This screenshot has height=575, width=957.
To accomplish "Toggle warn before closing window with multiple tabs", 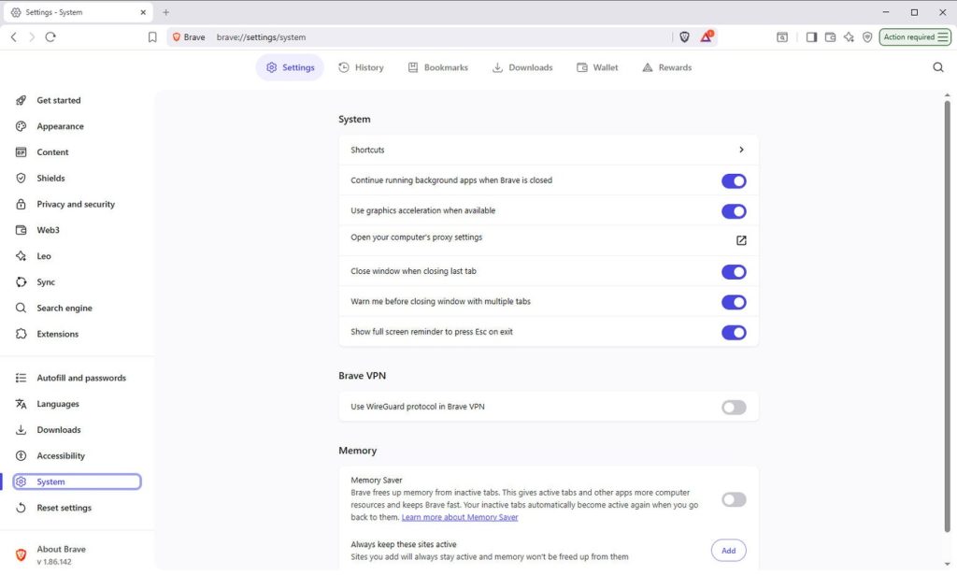I will pyautogui.click(x=734, y=302).
